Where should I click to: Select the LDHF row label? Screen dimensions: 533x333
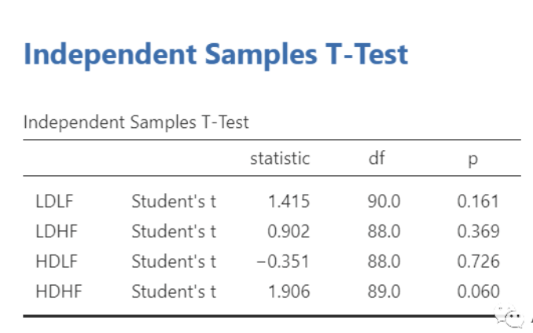(x=55, y=232)
